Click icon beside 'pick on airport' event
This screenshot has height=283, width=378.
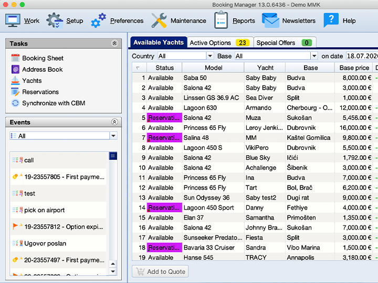[x=18, y=210]
